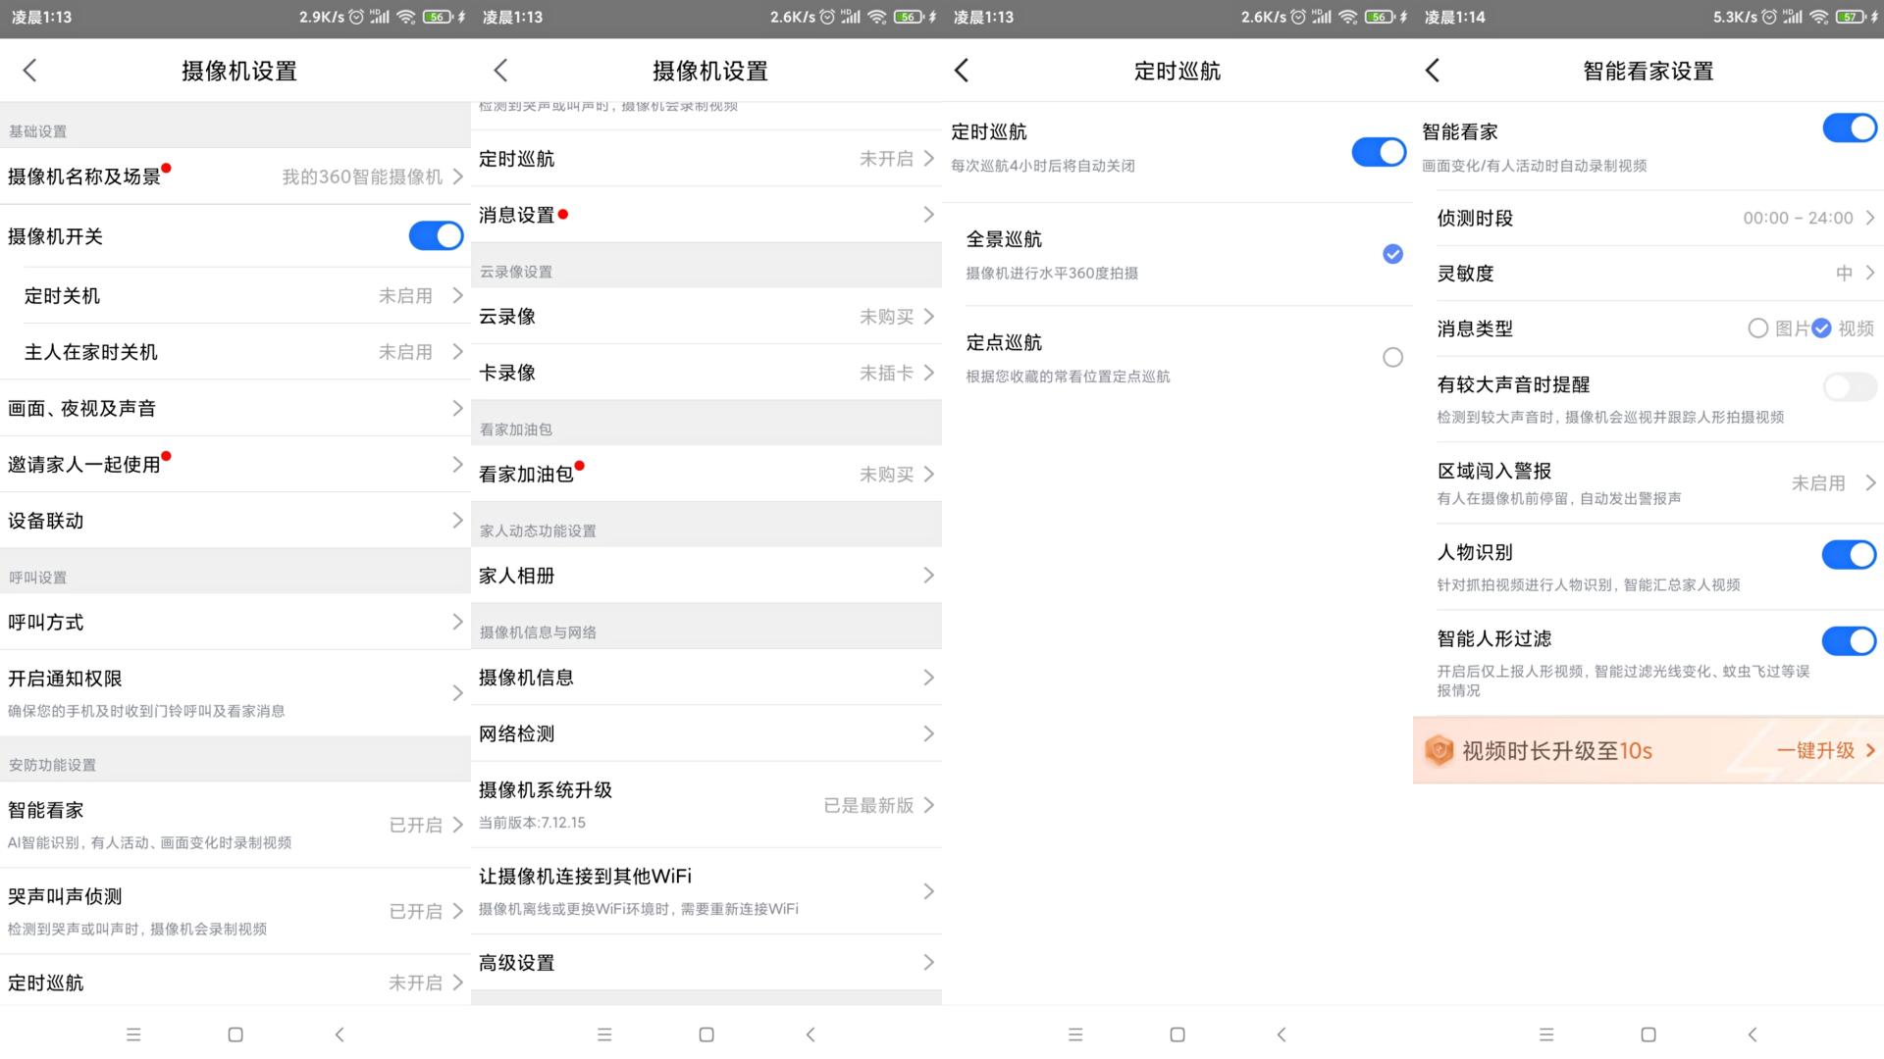The height and width of the screenshot is (1059, 1884).
Task: Click the orange upgrade badge icon
Action: [x=1439, y=750]
